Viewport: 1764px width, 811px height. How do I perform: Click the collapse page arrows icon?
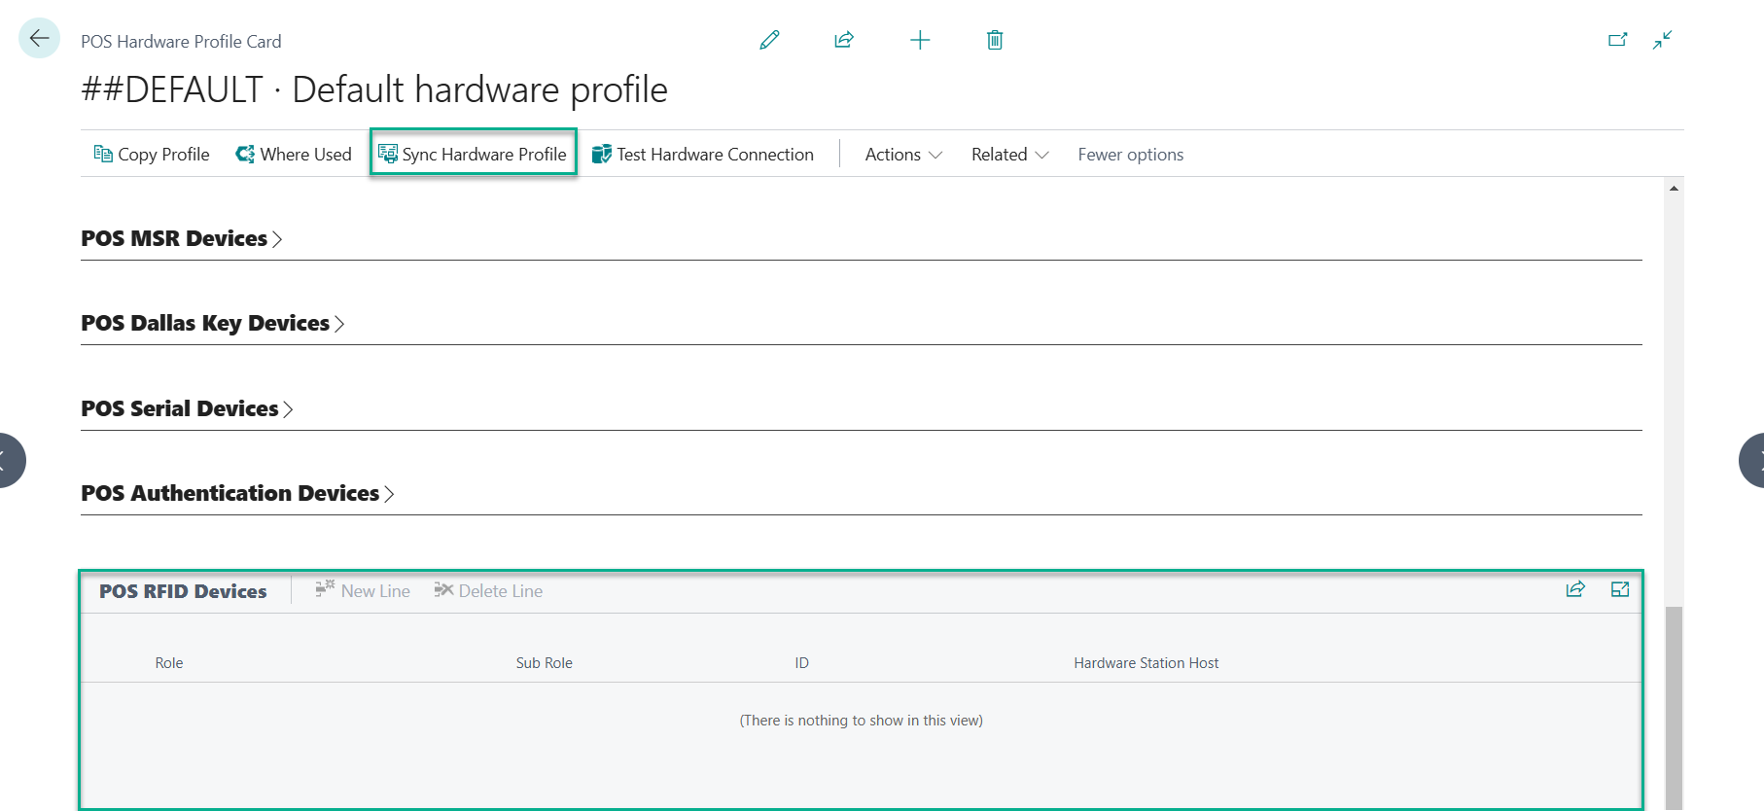1663,40
